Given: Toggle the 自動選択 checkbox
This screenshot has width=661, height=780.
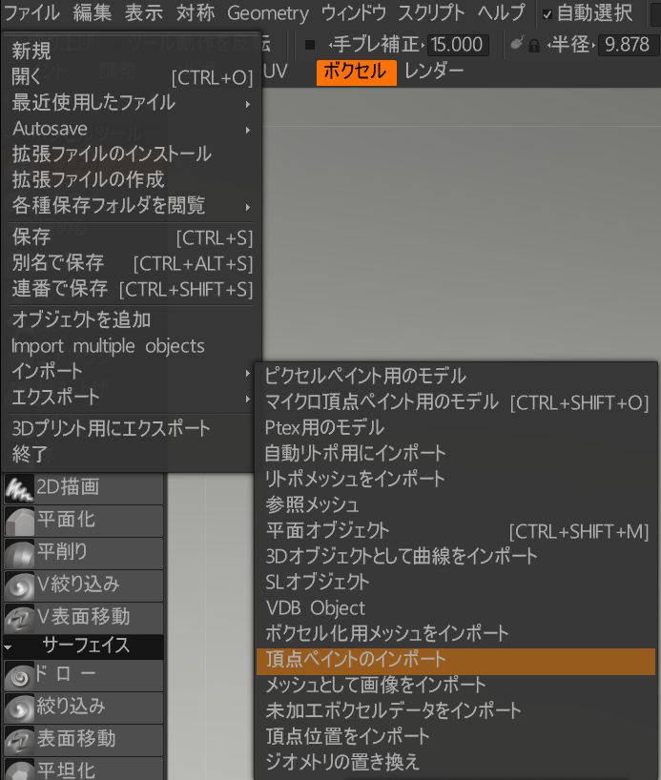Looking at the screenshot, I should pos(547,14).
